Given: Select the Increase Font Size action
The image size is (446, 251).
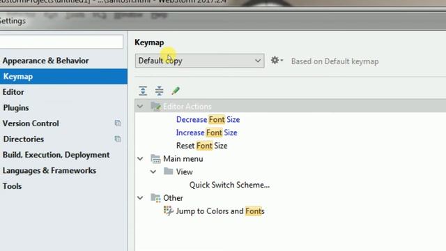Looking at the screenshot, I should (x=206, y=132).
